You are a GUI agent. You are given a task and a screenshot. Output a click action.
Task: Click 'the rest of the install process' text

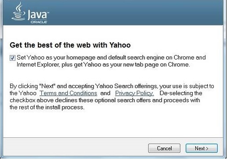click(x=47, y=107)
